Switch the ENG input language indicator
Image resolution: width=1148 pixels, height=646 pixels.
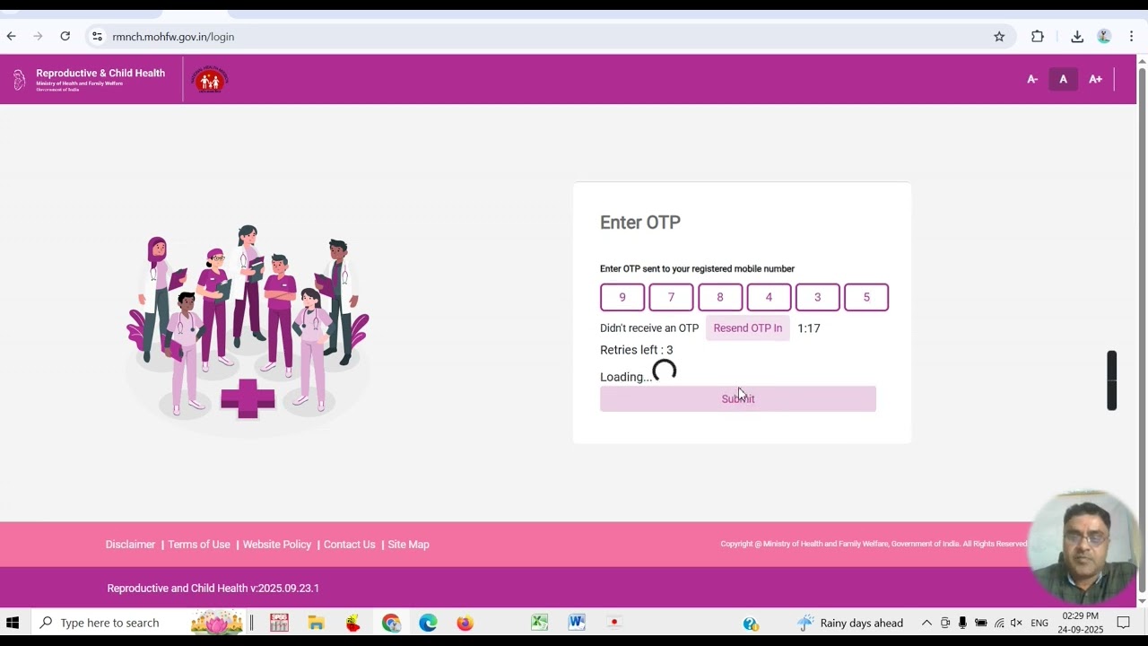(x=1039, y=623)
